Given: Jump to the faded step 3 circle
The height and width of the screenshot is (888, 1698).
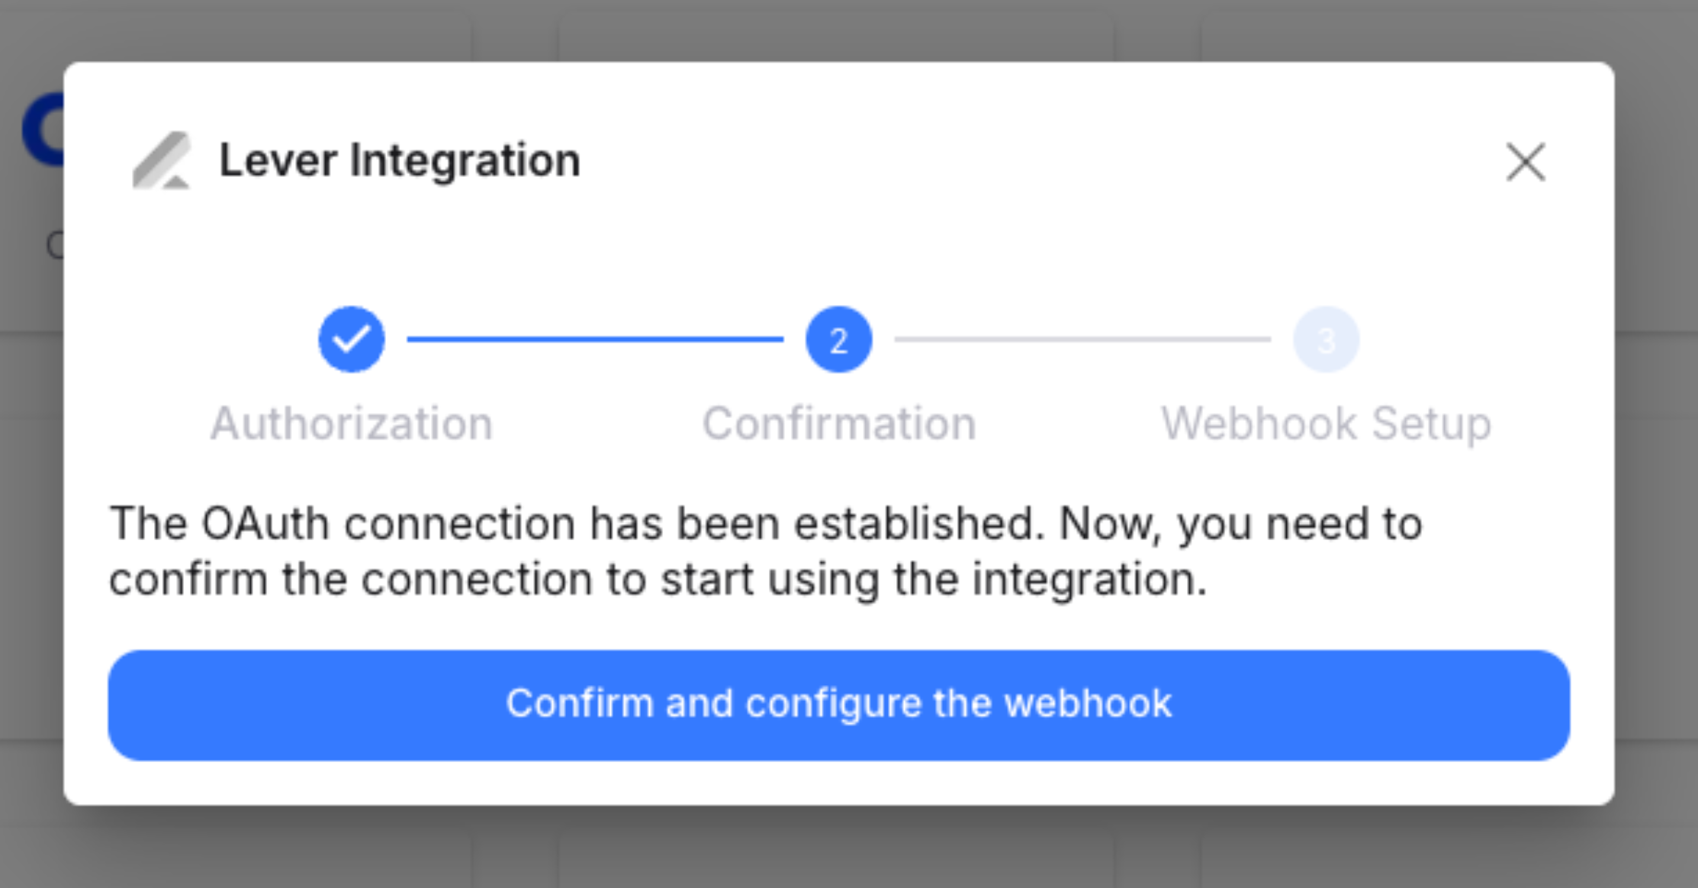Looking at the screenshot, I should point(1326,339).
